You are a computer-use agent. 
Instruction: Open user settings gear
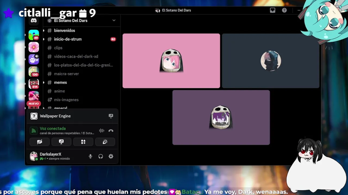tap(111, 156)
